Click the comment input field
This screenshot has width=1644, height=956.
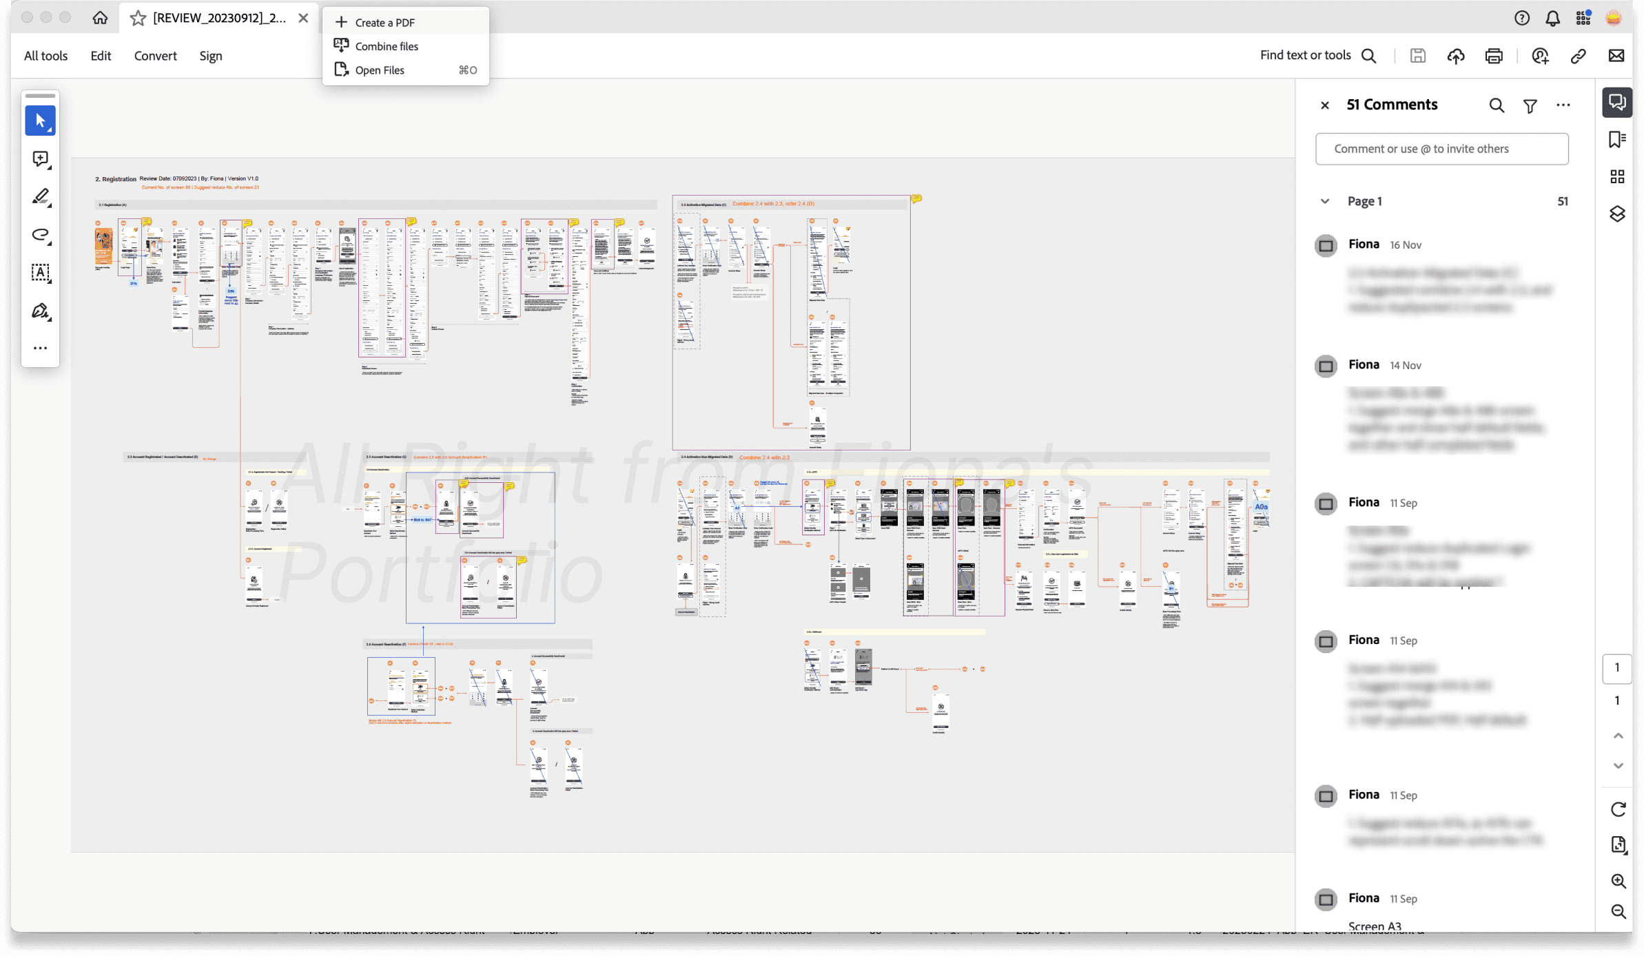1441,149
